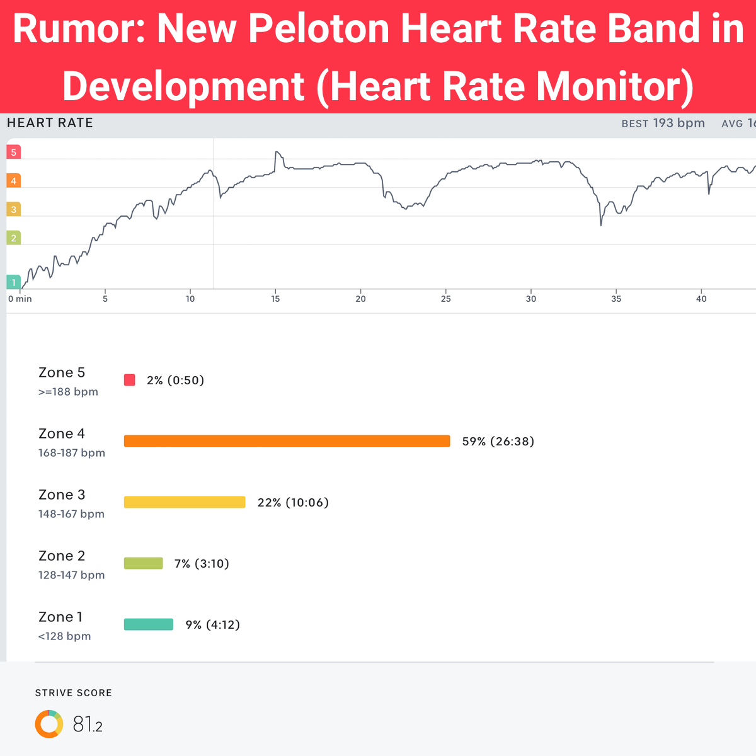Click the headline about Peloton Heart Rate Band
Screen dimensions: 756x756
coord(378,57)
